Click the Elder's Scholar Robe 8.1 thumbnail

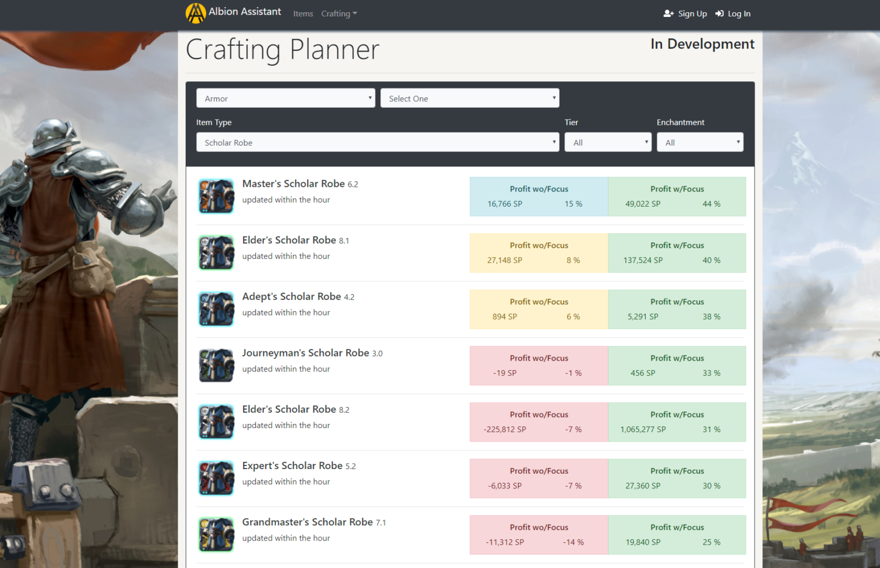pos(216,252)
